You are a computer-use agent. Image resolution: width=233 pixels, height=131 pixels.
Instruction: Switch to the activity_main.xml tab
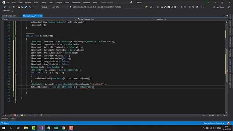[9, 16]
